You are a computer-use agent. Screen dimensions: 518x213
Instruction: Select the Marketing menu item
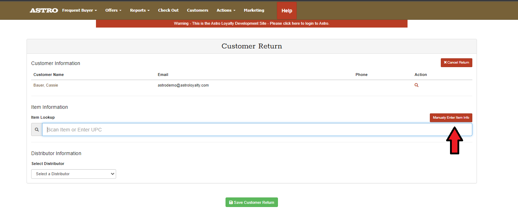(x=254, y=11)
